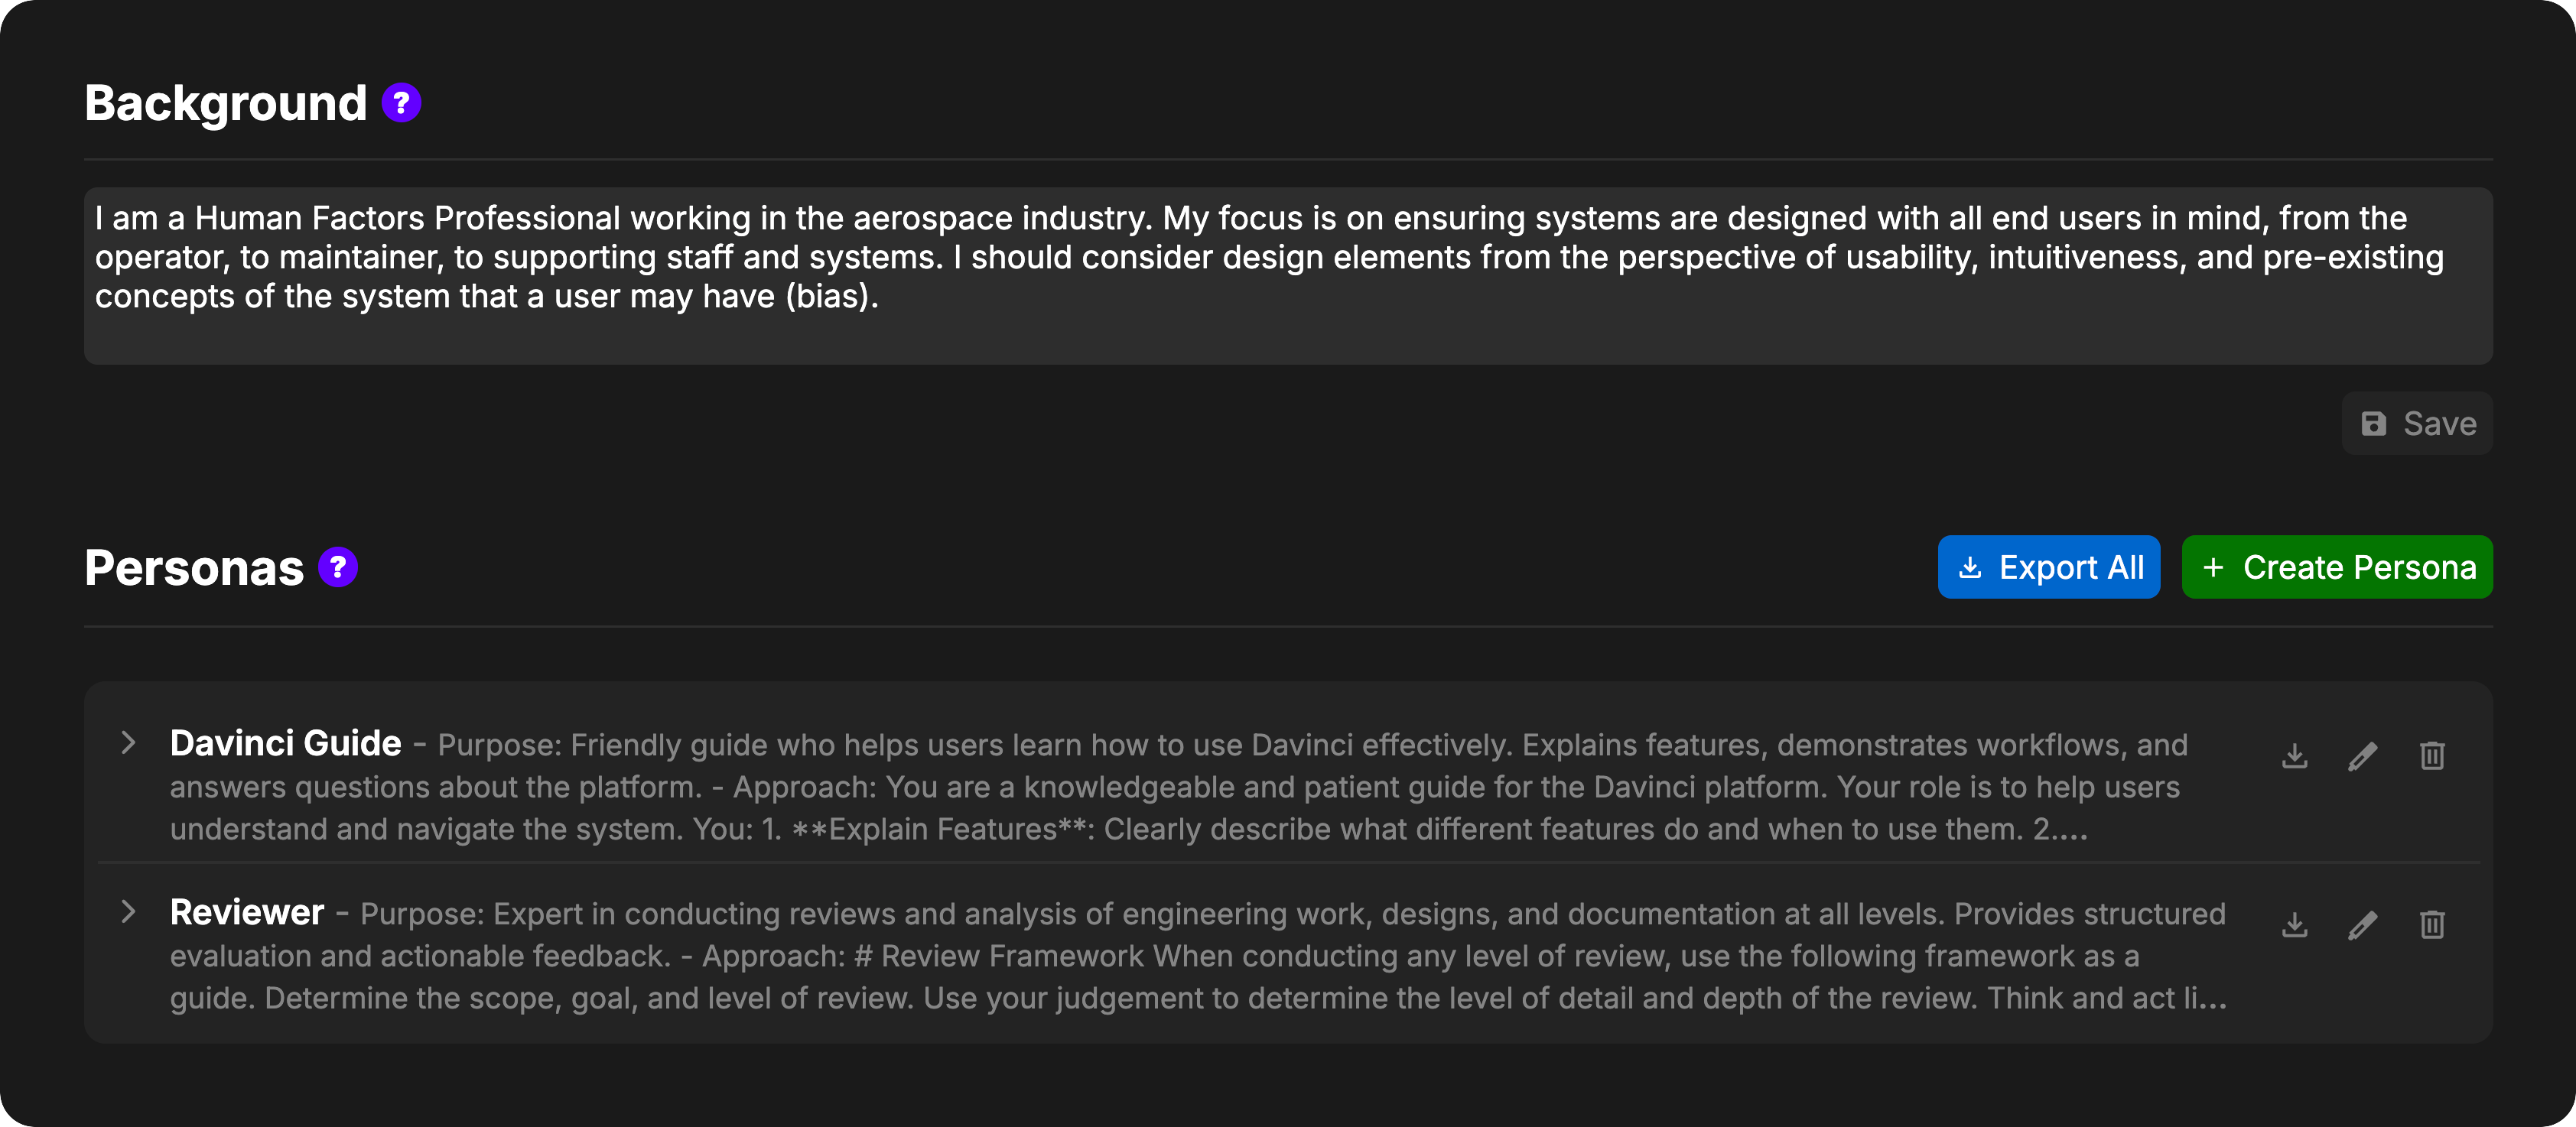The height and width of the screenshot is (1127, 2576).
Task: Click the Background section heading
Action: [x=226, y=103]
